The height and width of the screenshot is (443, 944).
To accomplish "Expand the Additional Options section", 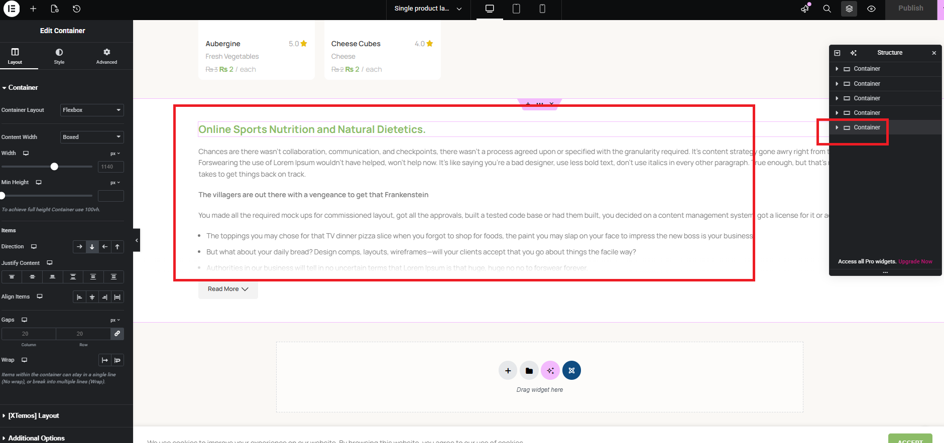I will 36,438.
